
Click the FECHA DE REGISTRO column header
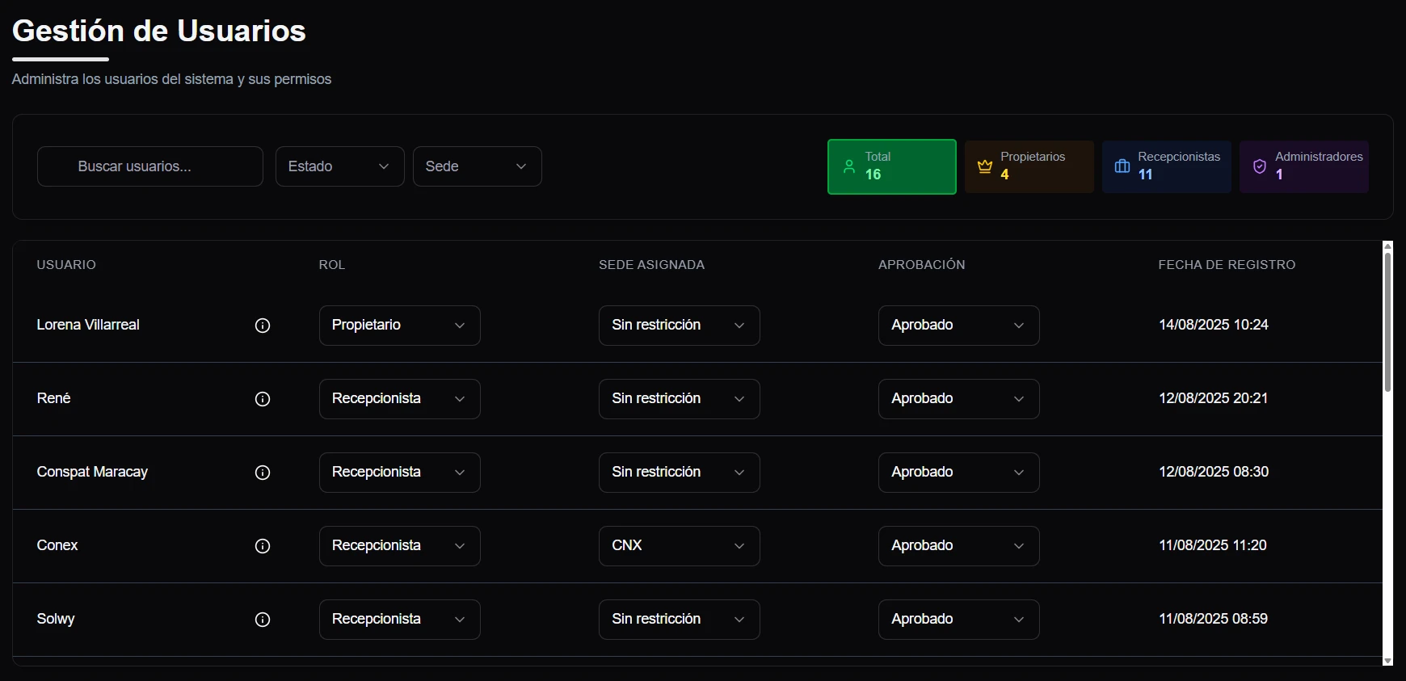[x=1227, y=265]
